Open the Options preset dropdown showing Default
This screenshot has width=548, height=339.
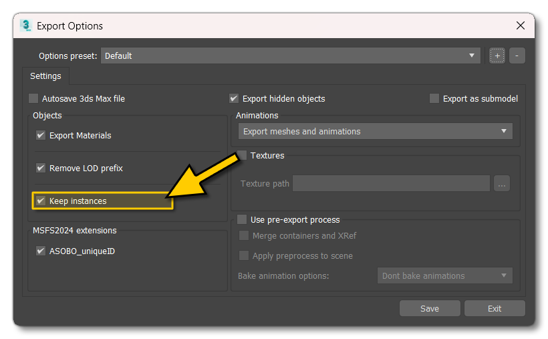point(291,55)
